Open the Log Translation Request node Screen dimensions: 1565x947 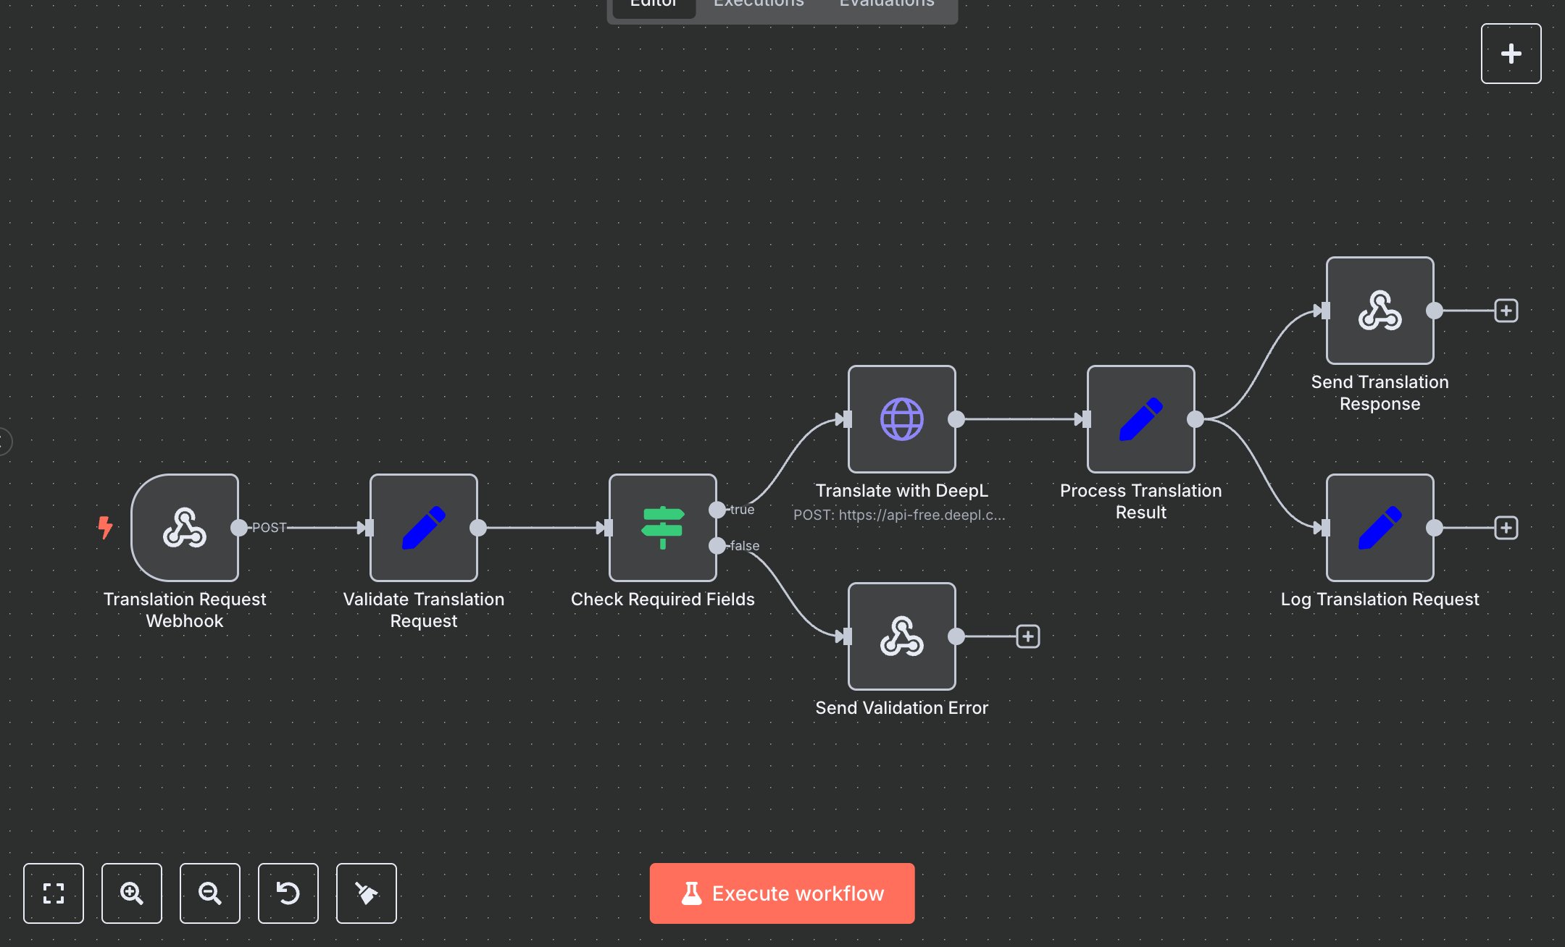[x=1379, y=528]
